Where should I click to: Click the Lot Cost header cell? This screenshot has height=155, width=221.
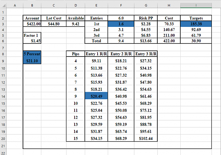(54, 18)
